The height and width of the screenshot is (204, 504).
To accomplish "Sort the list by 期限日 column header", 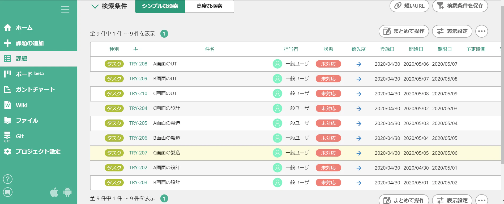I will [x=445, y=49].
